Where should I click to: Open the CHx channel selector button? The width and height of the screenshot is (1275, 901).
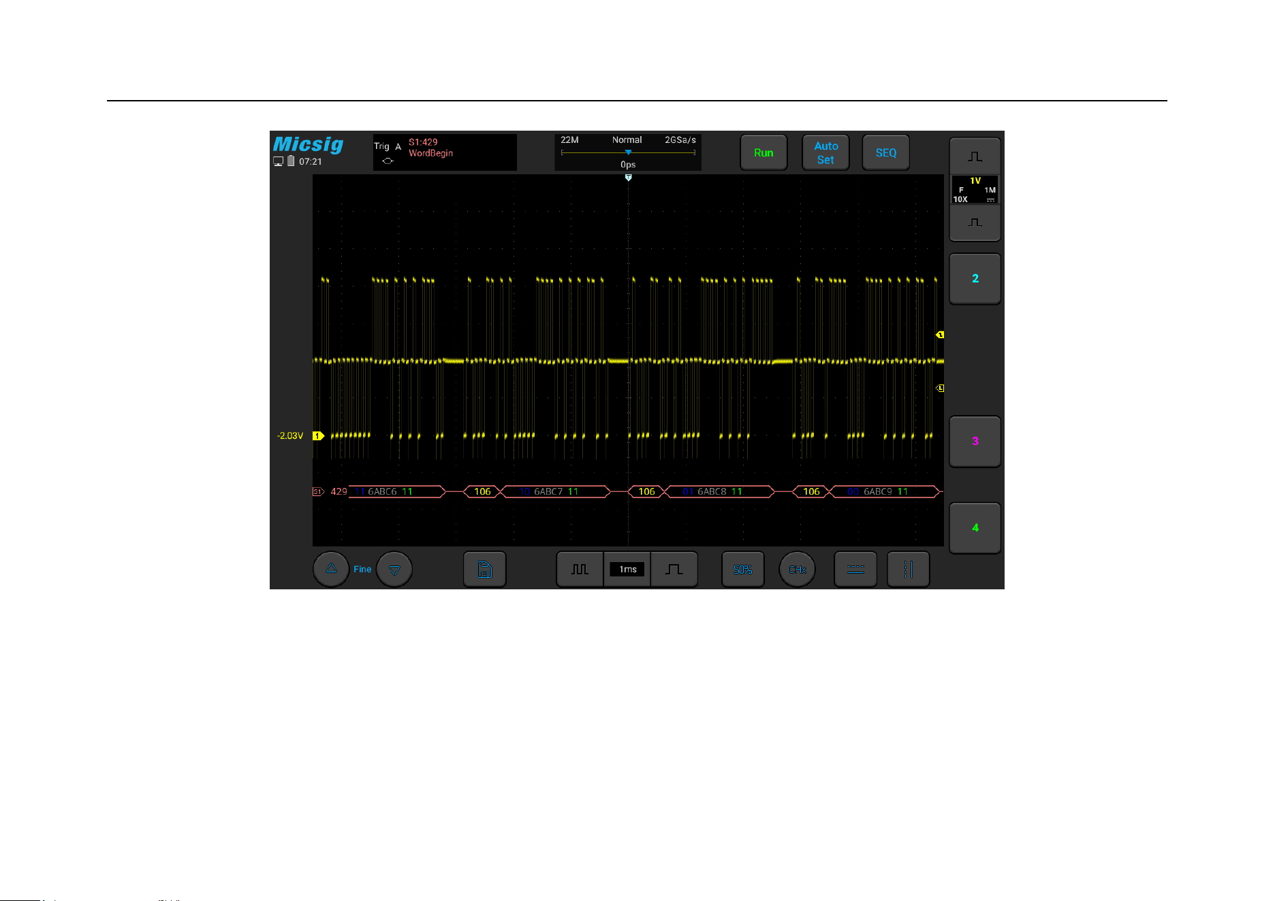coord(797,569)
